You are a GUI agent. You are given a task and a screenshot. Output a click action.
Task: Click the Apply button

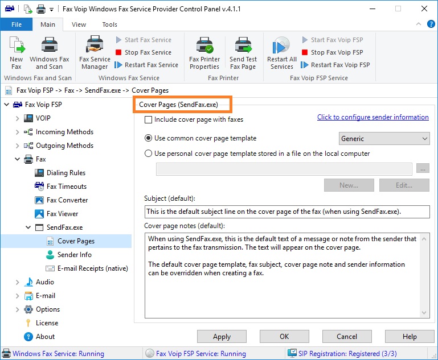tap(222, 337)
